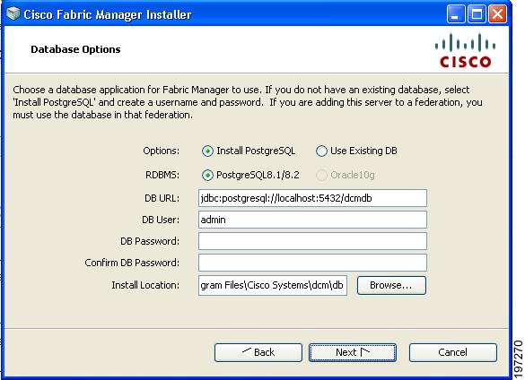The height and width of the screenshot is (380, 525).
Task: Click the Install Location path field
Action: click(273, 285)
